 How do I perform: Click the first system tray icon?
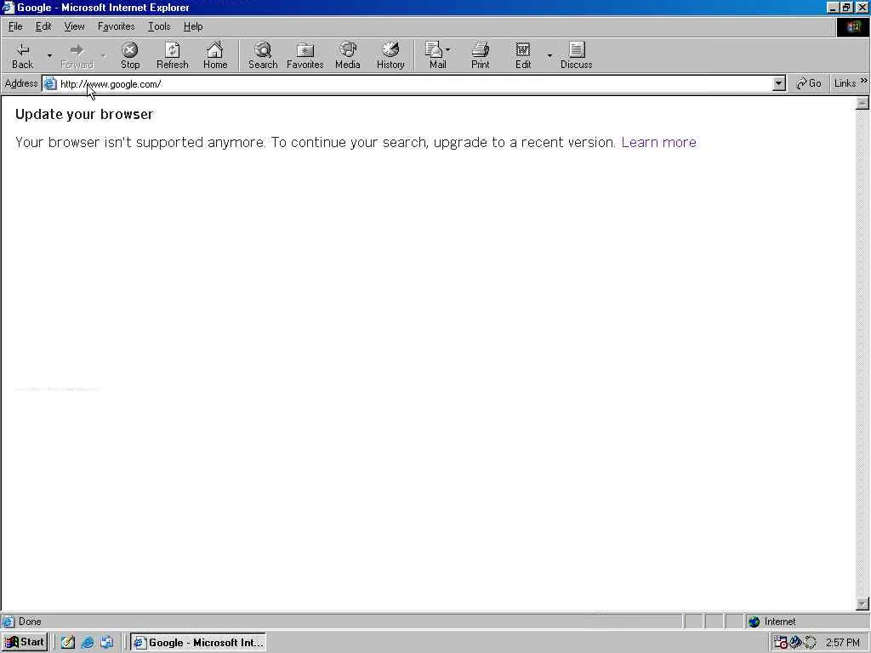[x=781, y=643]
